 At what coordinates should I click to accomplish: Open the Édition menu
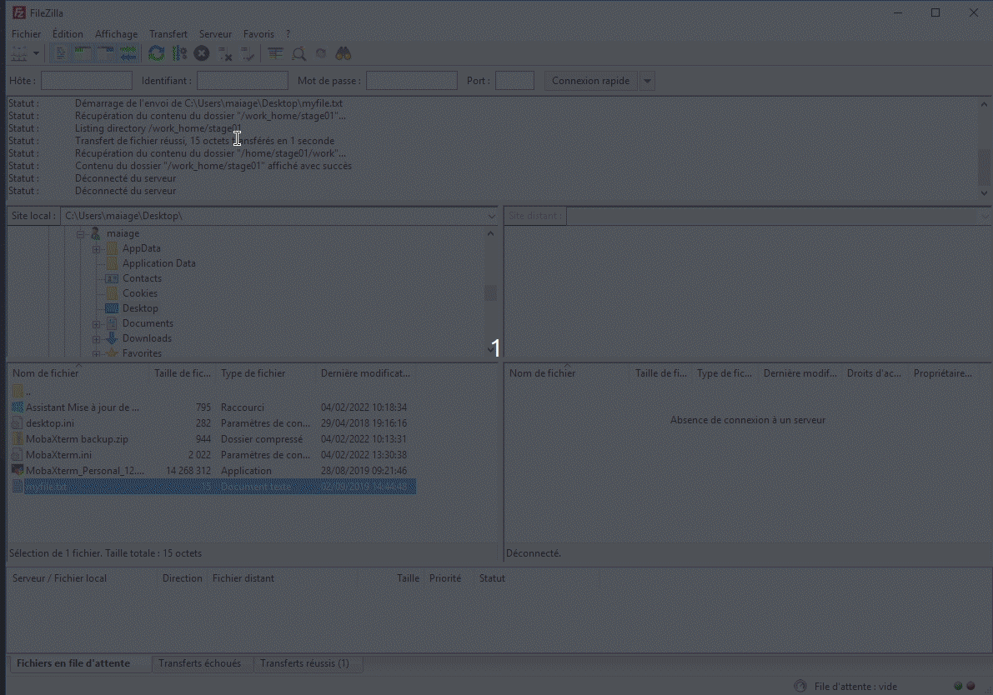68,34
